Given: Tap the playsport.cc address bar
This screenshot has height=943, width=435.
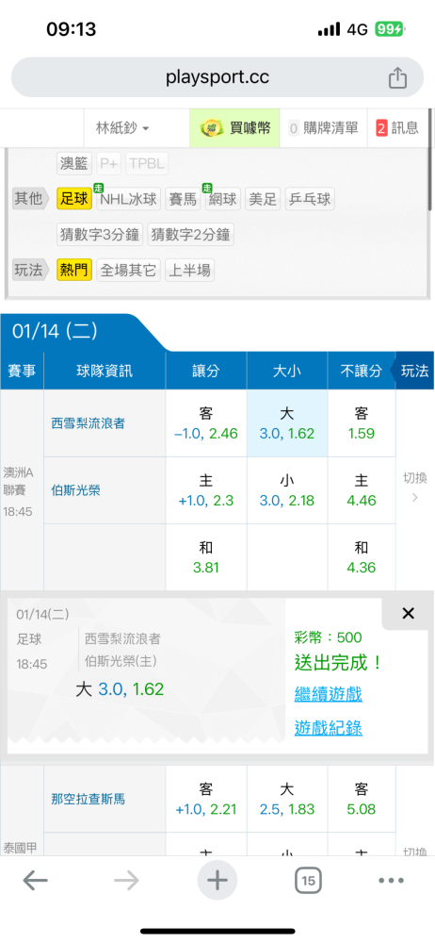Looking at the screenshot, I should (x=217, y=77).
